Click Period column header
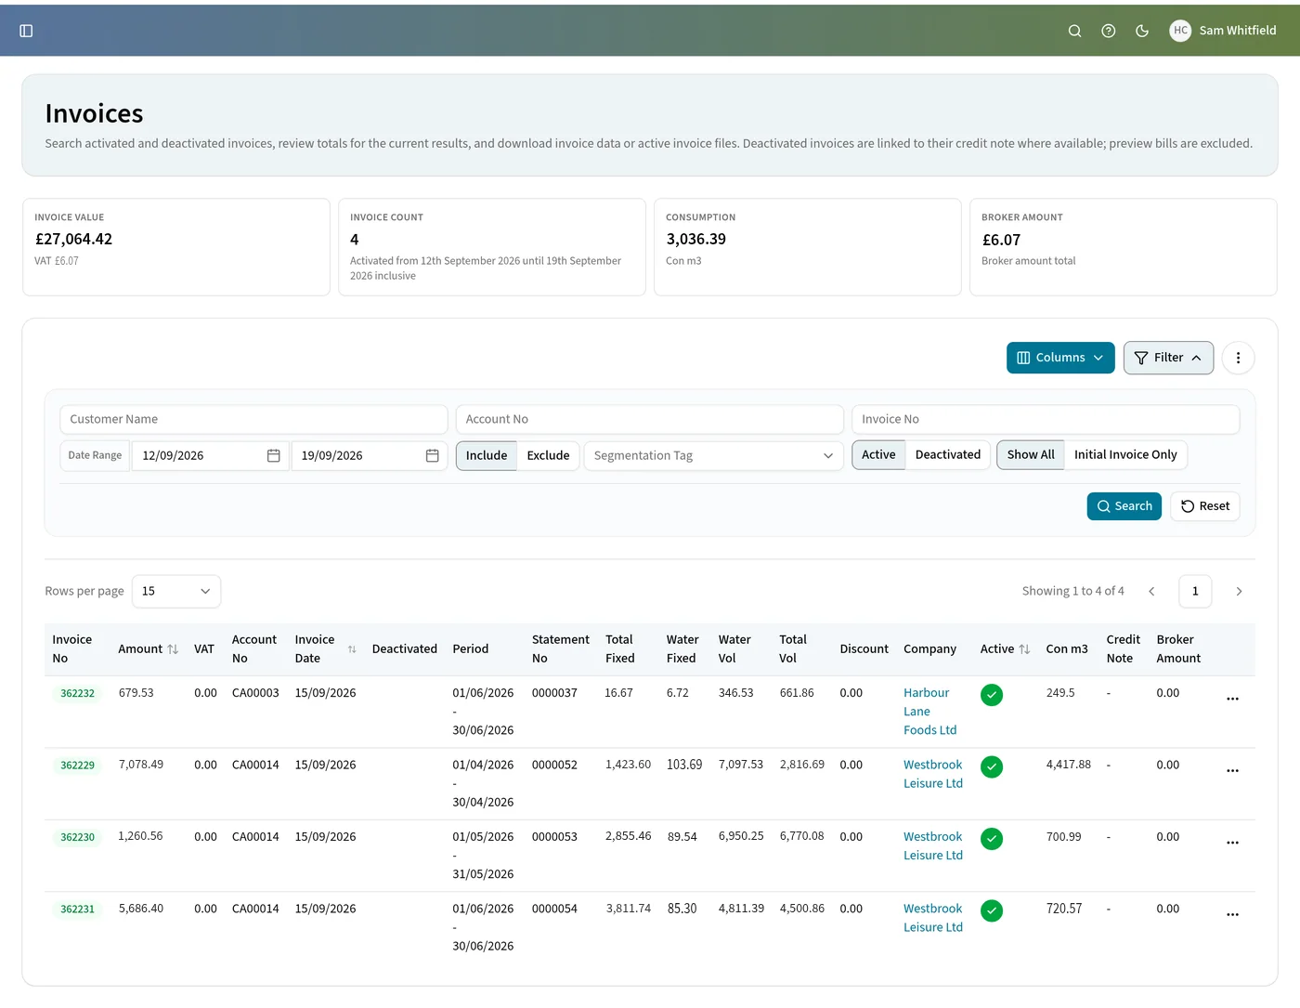Image resolution: width=1300 pixels, height=1008 pixels. click(x=471, y=649)
